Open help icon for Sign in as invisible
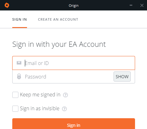Screen dimensions: 147x129 (x=64, y=109)
